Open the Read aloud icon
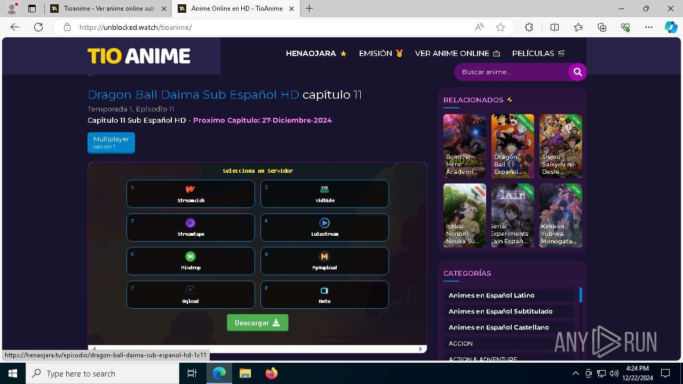This screenshot has width=683, height=384. point(479,27)
